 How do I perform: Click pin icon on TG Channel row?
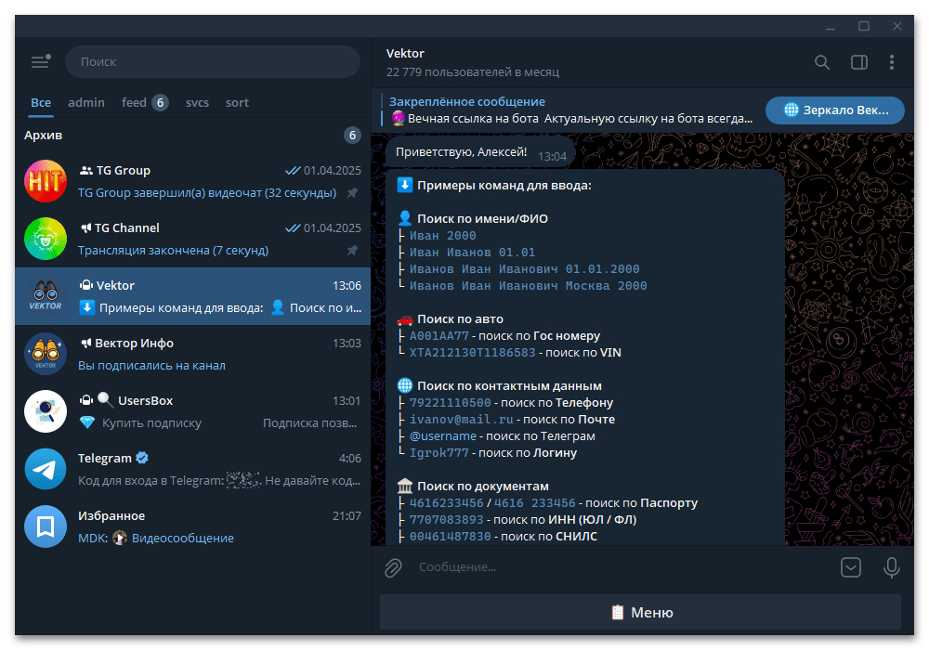(352, 251)
